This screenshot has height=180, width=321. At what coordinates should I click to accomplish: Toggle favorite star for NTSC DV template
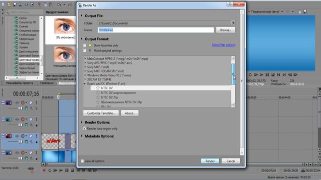(x=98, y=88)
